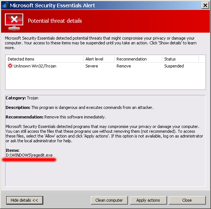Click the Status column header

click(180, 59)
